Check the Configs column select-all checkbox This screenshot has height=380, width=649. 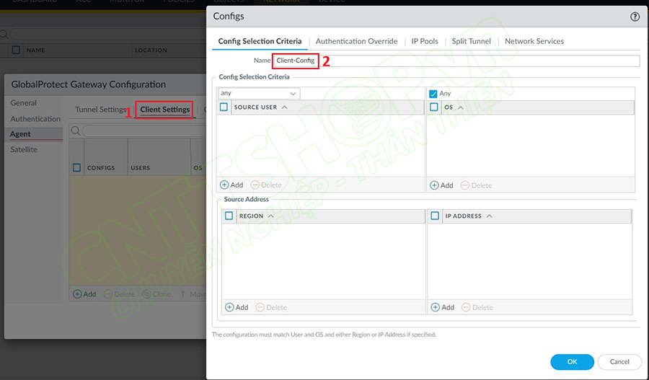(76, 167)
